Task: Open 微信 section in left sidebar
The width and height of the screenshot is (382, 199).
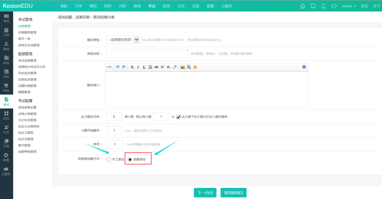Action: (x=6, y=46)
